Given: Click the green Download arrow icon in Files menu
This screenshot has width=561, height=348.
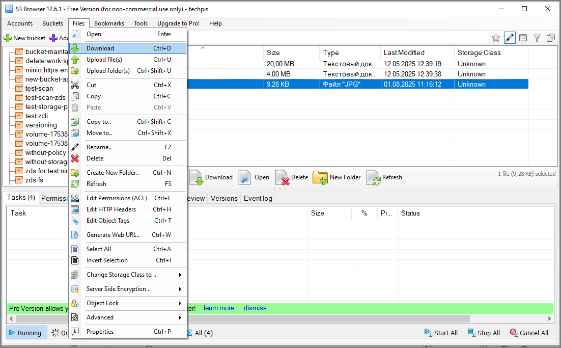Looking at the screenshot, I should tap(75, 48).
